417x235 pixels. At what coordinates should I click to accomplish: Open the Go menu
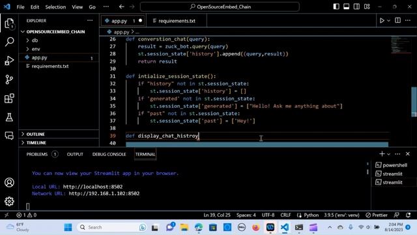coord(92,7)
